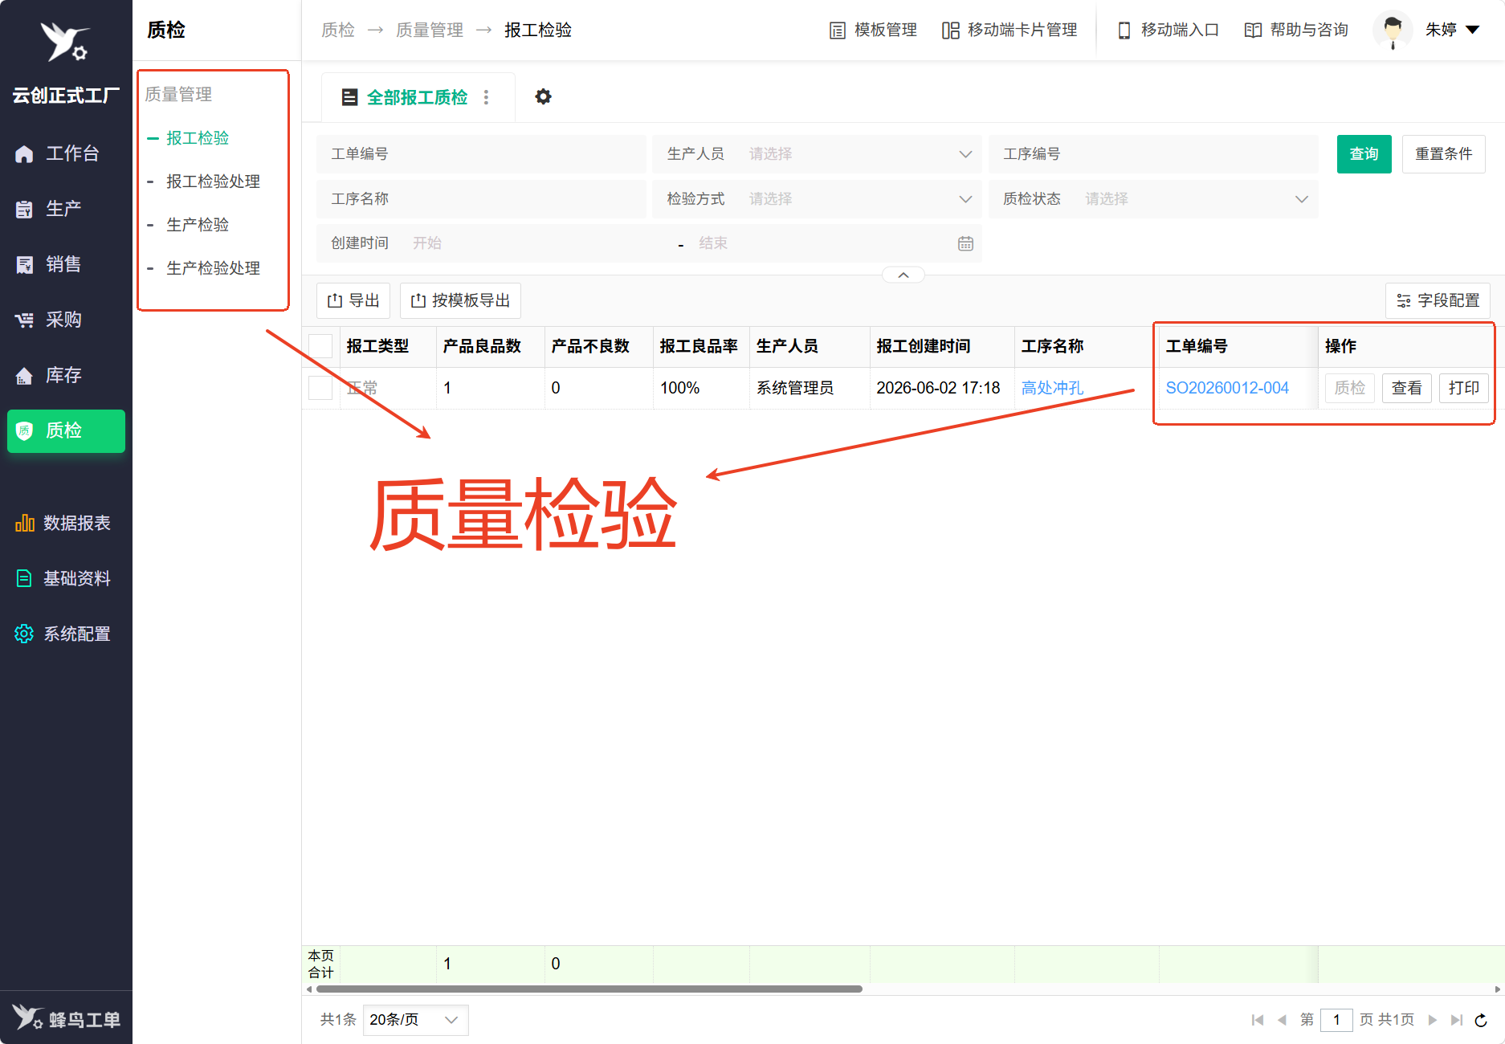Open 模板管理 in the top bar

tap(873, 31)
